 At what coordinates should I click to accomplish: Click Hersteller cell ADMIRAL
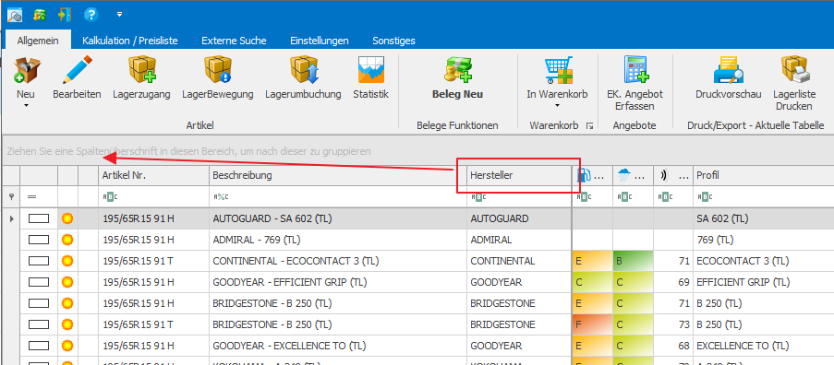pyautogui.click(x=519, y=240)
